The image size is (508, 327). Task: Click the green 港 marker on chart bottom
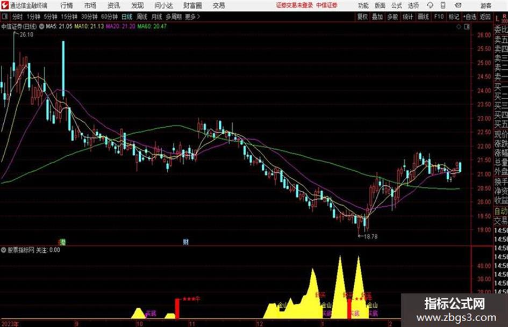tap(62, 242)
